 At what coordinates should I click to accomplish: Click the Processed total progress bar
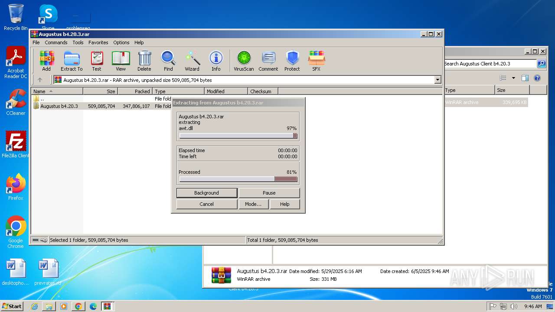click(x=238, y=179)
